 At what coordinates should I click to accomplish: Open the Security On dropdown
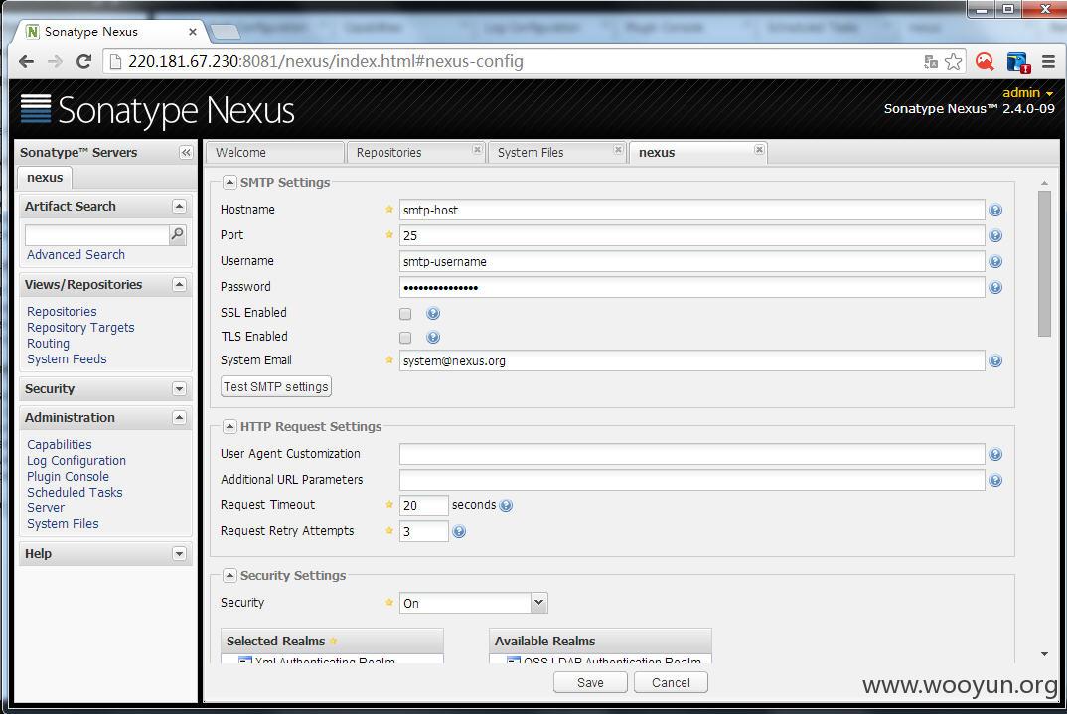pyautogui.click(x=538, y=603)
